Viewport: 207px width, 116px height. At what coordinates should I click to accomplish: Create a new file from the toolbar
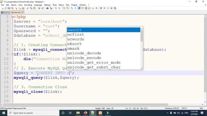(x=2, y=8)
